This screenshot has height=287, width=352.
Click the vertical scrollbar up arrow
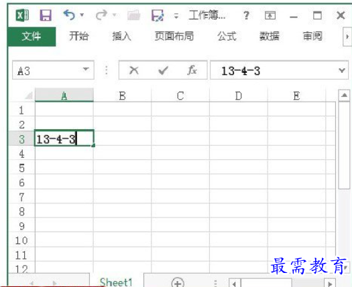pos(344,96)
